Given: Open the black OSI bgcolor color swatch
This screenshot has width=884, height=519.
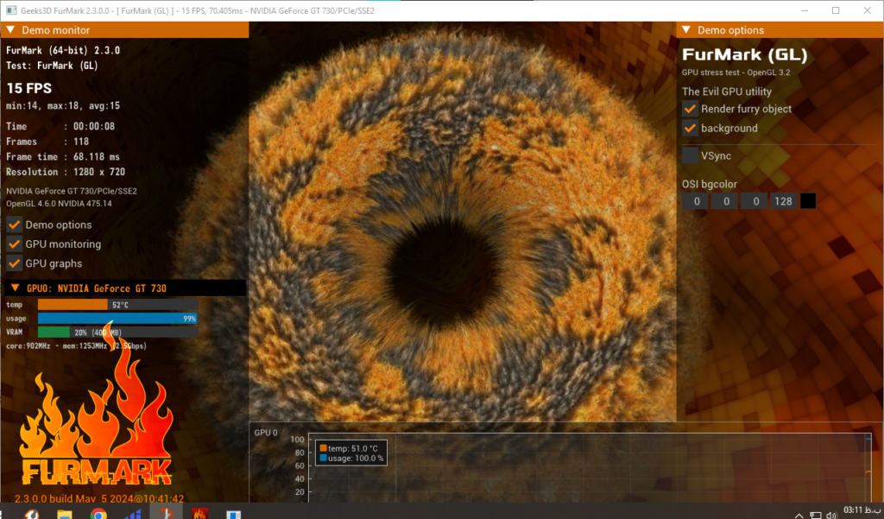Looking at the screenshot, I should (x=808, y=201).
